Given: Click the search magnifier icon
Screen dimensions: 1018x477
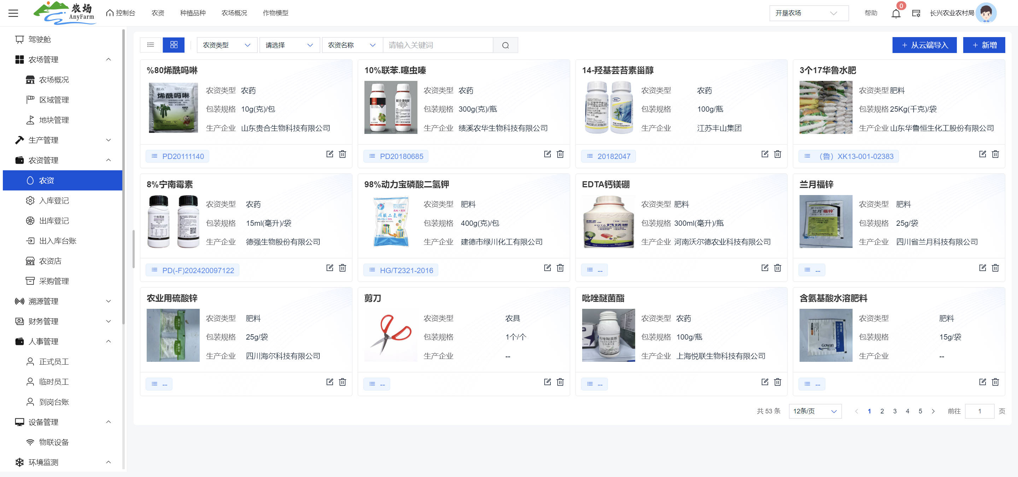Looking at the screenshot, I should tap(505, 45).
